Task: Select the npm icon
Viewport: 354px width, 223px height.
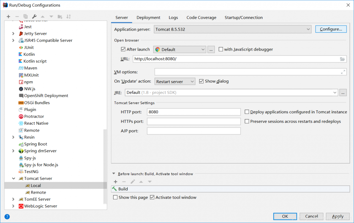Action: pos(21,82)
